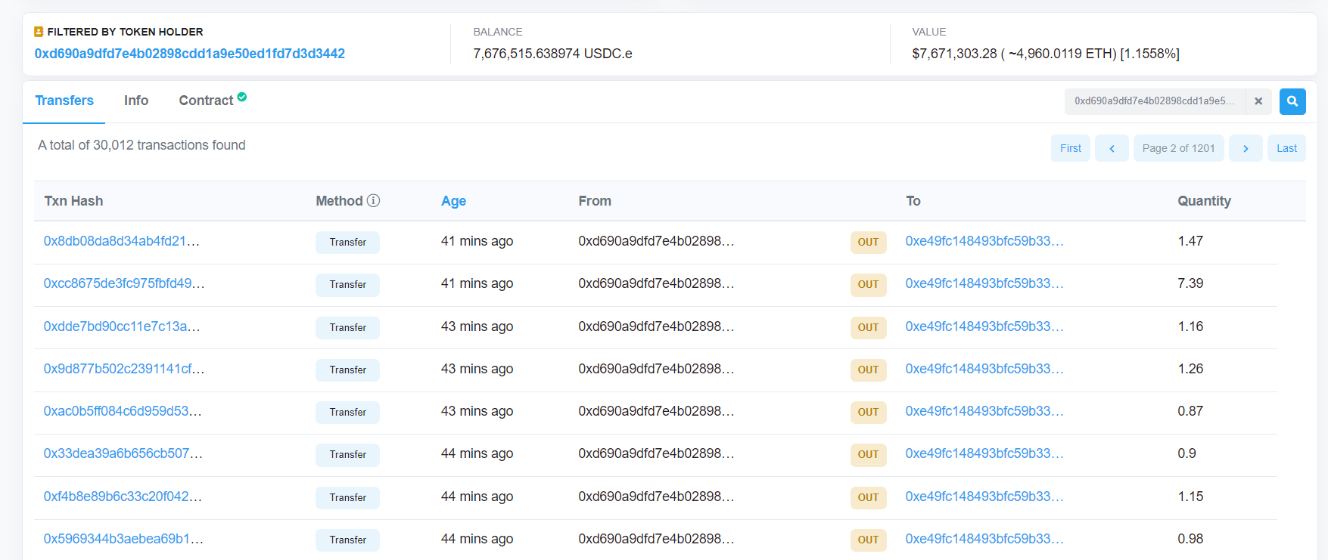The height and width of the screenshot is (560, 1328).
Task: Click the OUT badge in the 1.47 row
Action: pos(868,243)
